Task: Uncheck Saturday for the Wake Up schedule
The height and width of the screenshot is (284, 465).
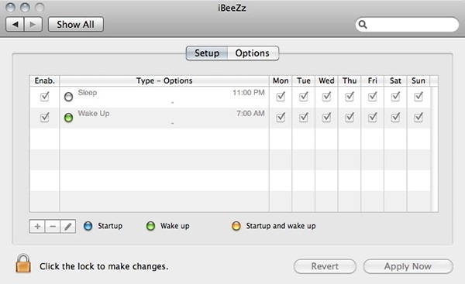Action: (x=395, y=118)
